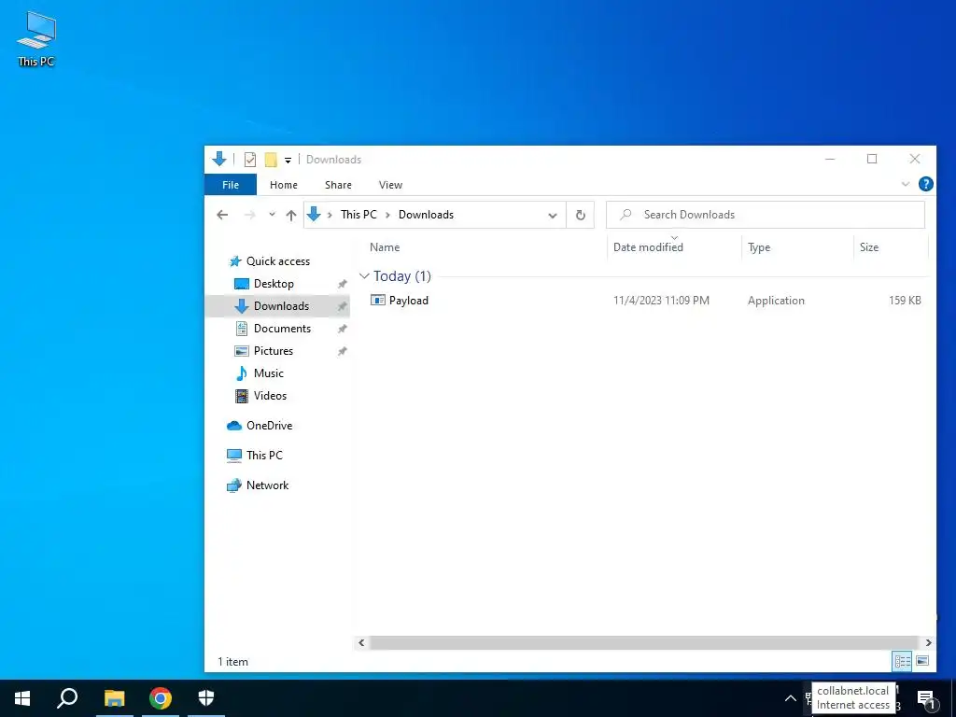Refresh the Downloads folder

tap(581, 216)
